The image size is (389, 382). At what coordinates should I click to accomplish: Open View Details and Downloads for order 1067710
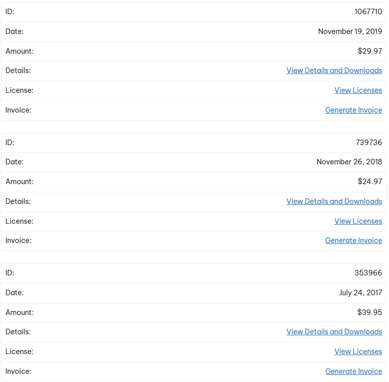(x=334, y=71)
